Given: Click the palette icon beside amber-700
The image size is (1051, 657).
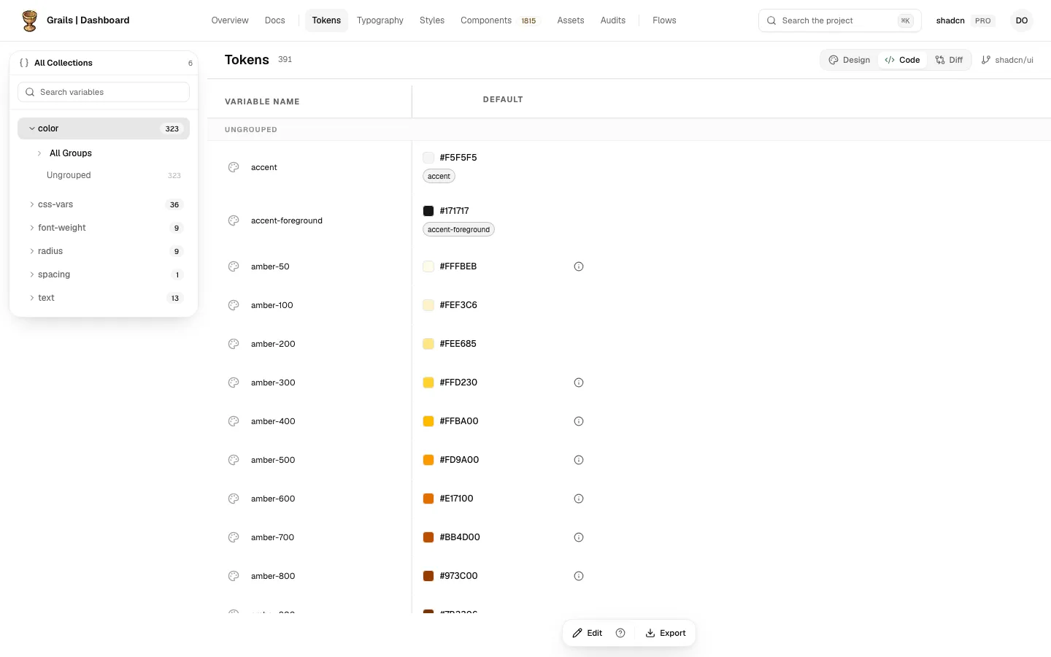Looking at the screenshot, I should 234,537.
